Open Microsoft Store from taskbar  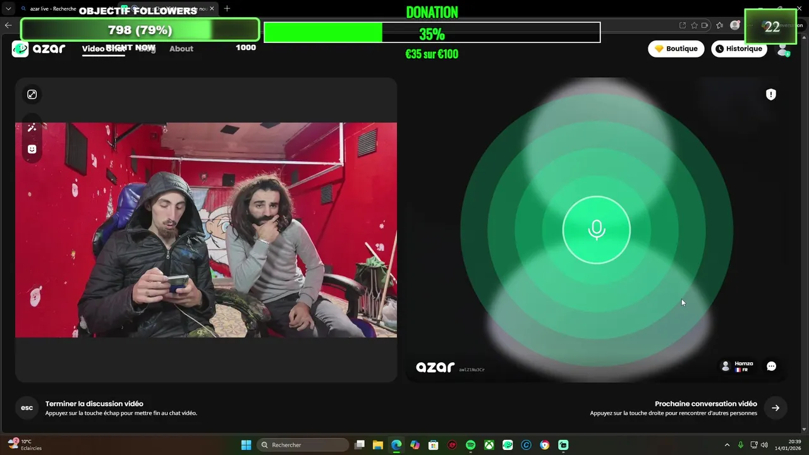tap(434, 445)
